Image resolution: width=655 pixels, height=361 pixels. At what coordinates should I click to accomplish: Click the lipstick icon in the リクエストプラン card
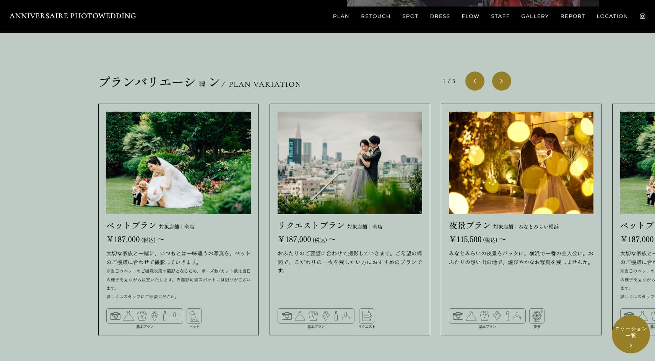336,316
